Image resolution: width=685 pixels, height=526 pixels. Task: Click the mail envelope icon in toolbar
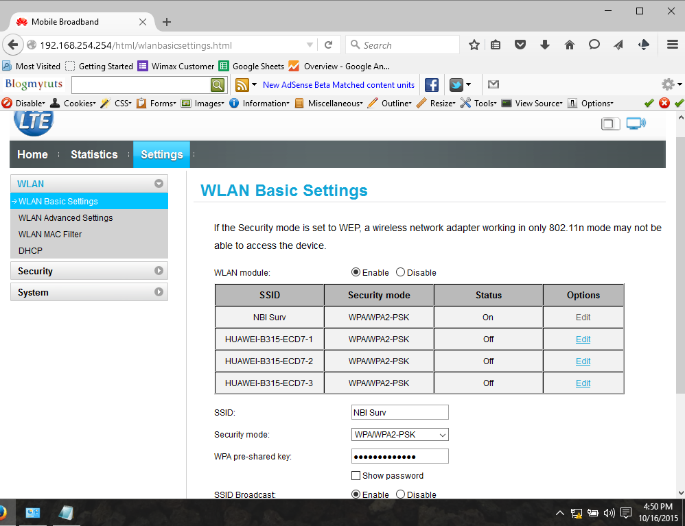494,84
